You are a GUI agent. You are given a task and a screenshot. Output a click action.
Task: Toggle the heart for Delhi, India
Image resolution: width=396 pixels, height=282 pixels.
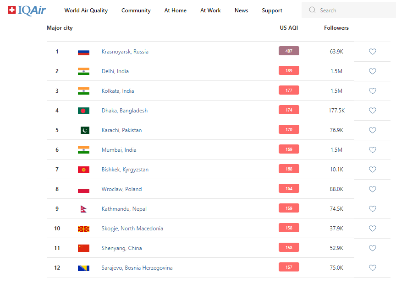pos(373,71)
